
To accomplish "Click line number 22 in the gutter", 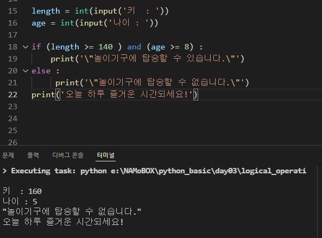I will click(12, 95).
